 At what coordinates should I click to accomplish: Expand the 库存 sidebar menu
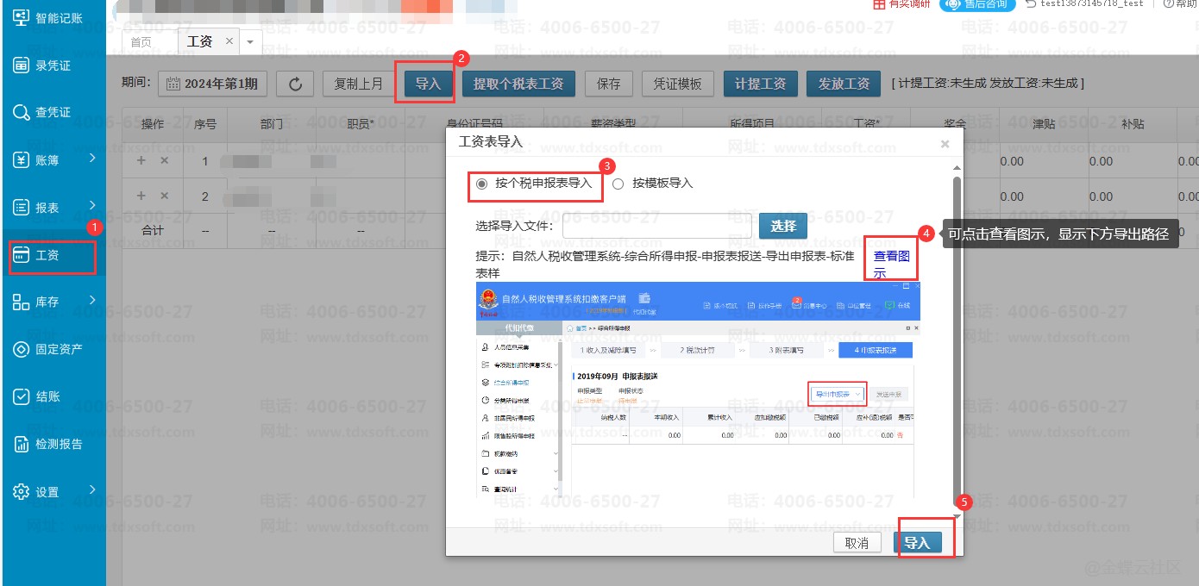[x=91, y=300]
